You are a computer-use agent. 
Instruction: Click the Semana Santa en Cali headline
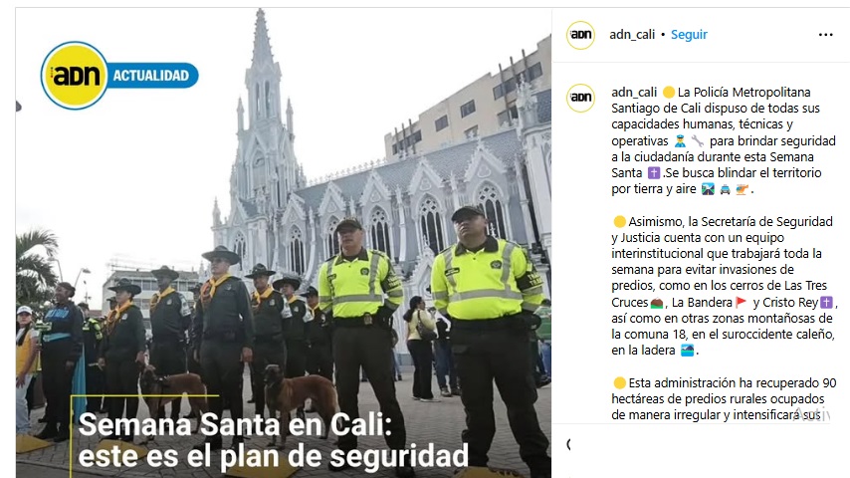tap(273, 440)
